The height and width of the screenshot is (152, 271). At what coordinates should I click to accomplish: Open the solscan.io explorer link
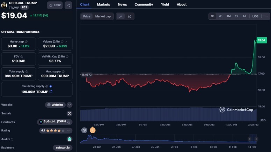point(63,148)
